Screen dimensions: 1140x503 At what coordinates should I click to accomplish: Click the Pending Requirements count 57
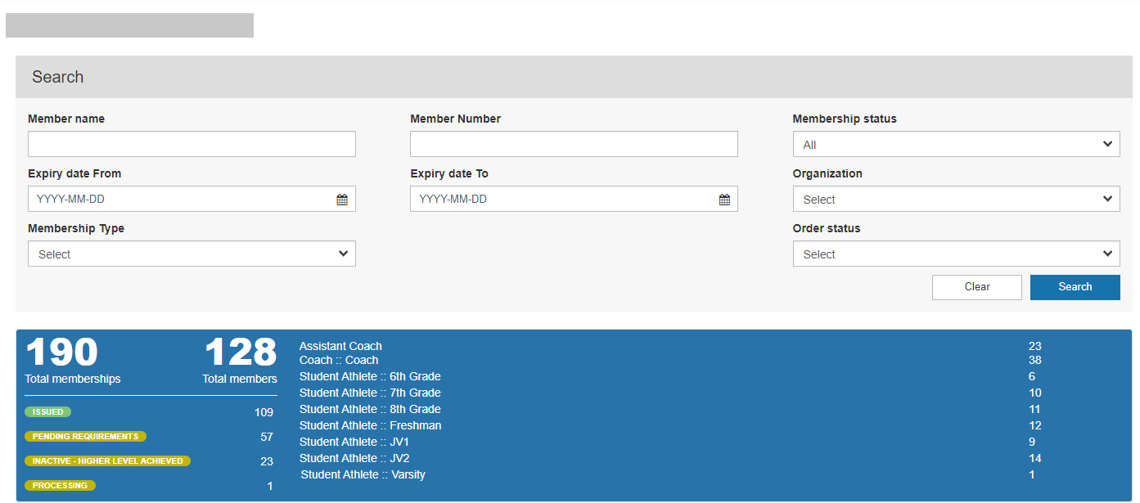[267, 437]
